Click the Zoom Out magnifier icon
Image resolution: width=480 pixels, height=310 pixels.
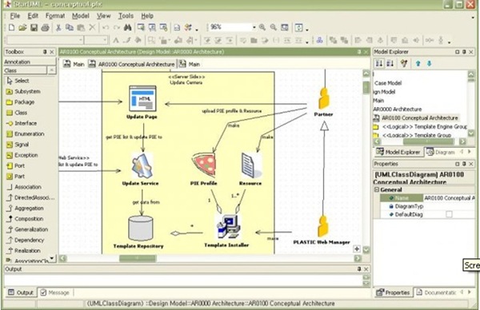click(273, 27)
